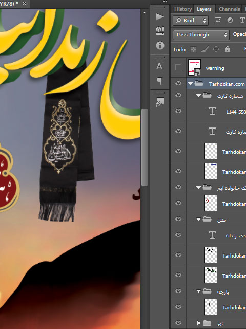This screenshot has width=246, height=329.
Task: Filter layers by type layers icon
Action: point(242,20)
